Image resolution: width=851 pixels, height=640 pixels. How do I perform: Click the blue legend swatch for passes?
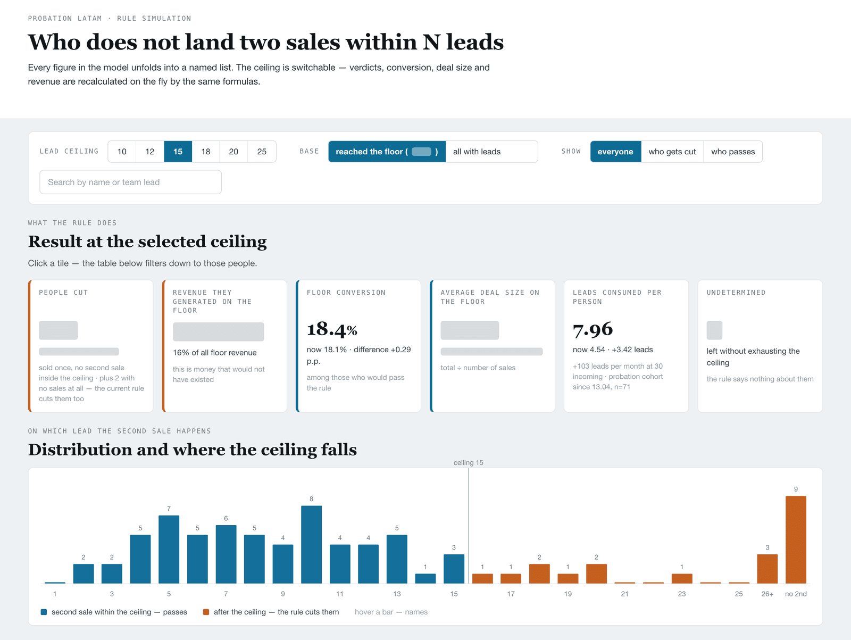coord(44,612)
